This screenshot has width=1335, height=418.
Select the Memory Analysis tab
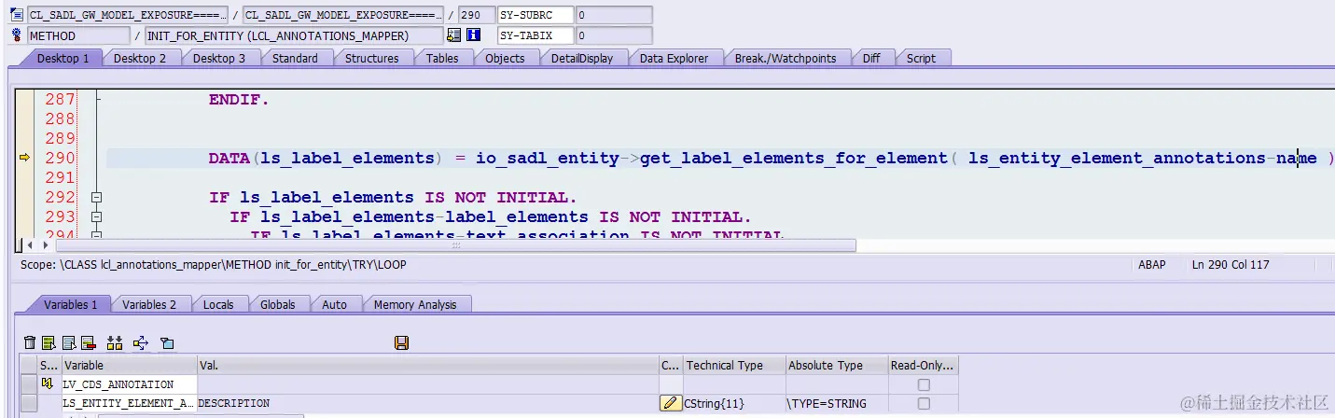tap(415, 304)
